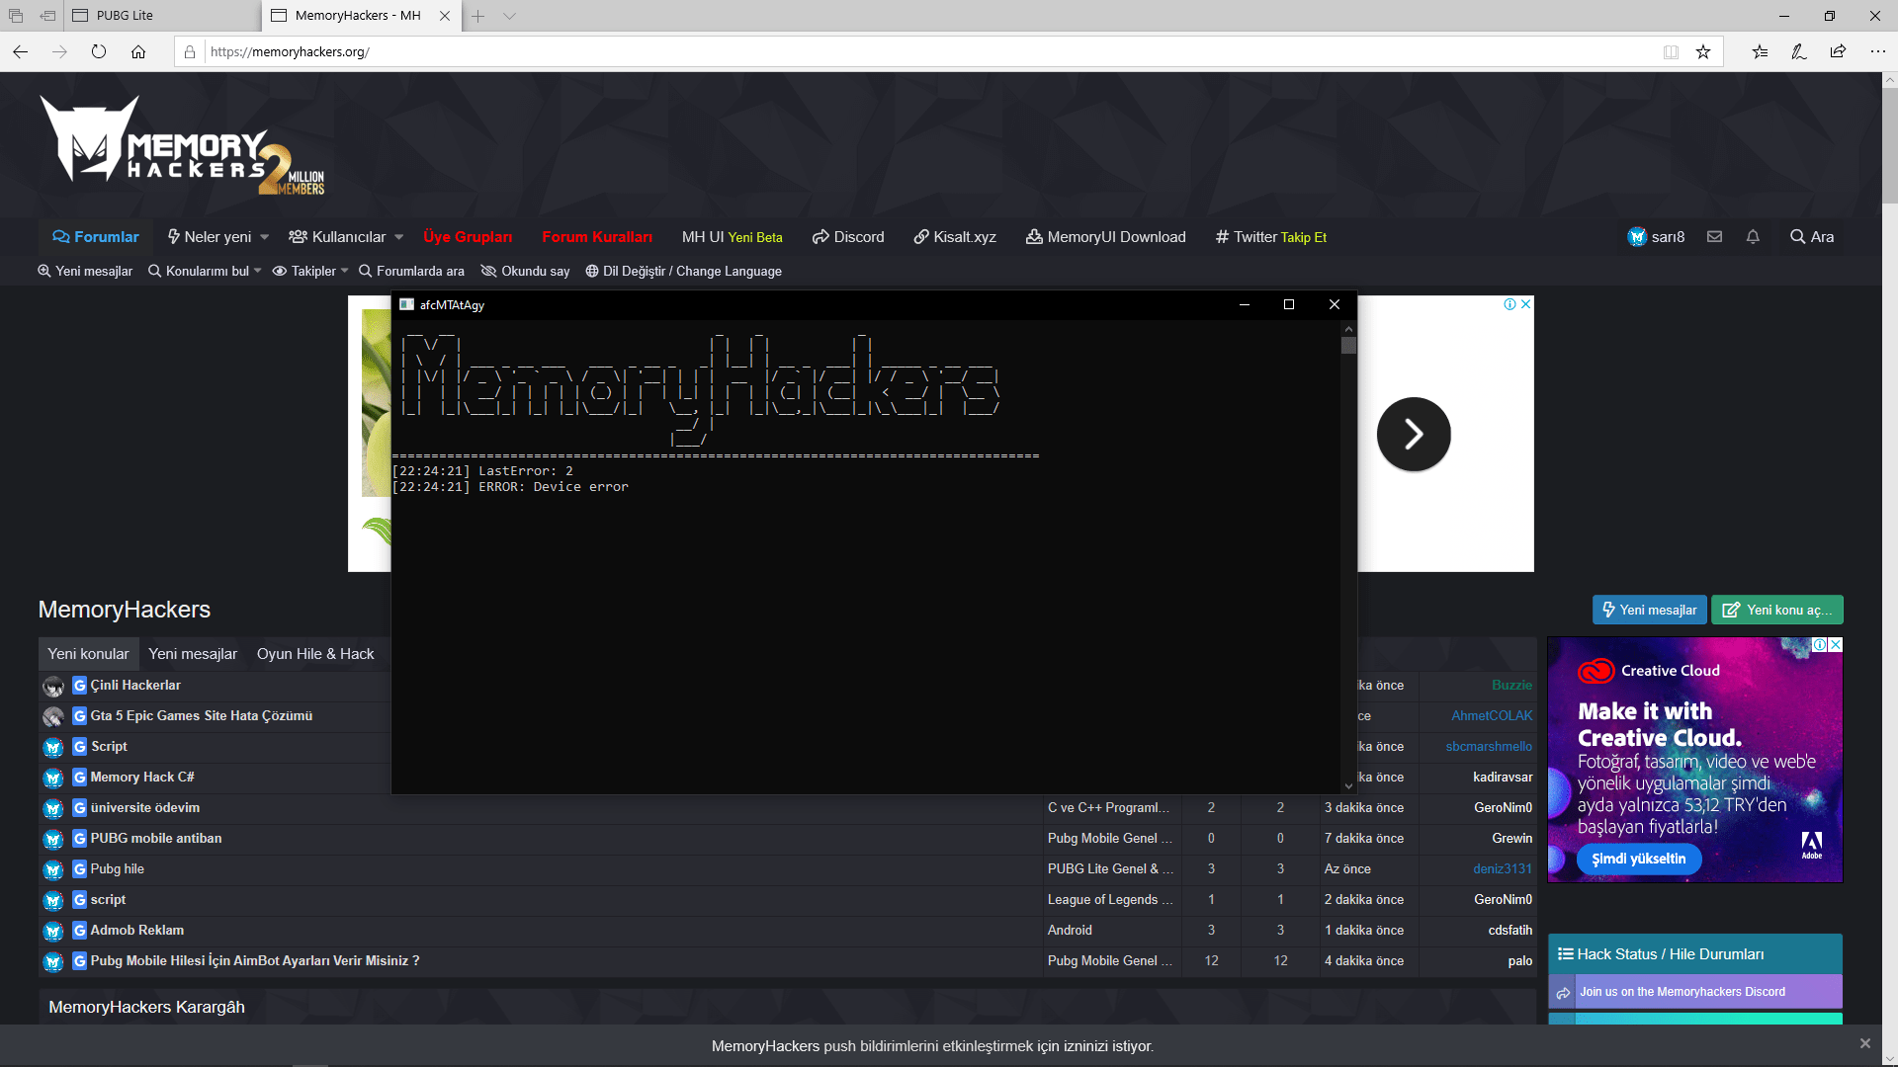Open thread Çinli Hackerlar
The height and width of the screenshot is (1067, 1898).
tap(135, 685)
